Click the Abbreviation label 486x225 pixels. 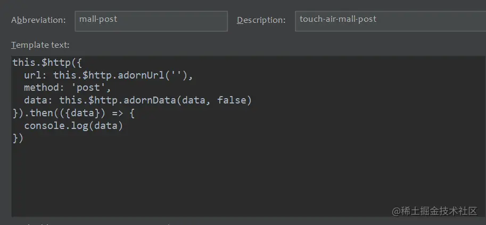[38, 20]
